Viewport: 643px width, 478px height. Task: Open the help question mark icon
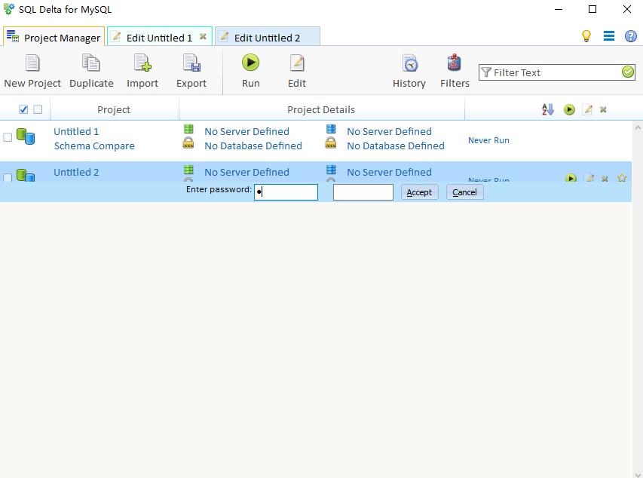click(631, 36)
